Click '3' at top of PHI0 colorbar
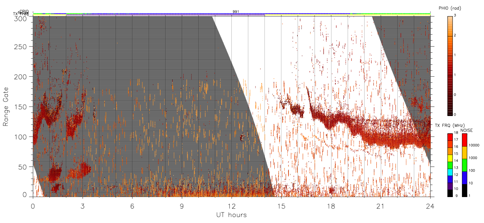This screenshot has height=223, width=484. coord(455,15)
